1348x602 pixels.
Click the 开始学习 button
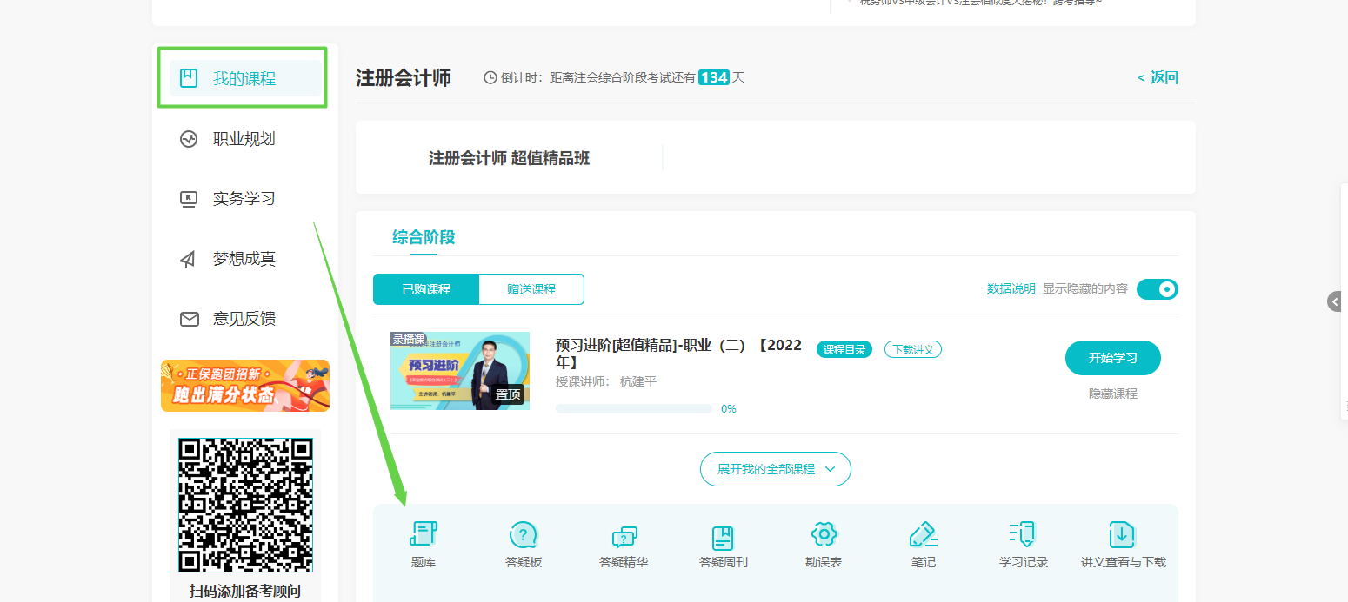1112,358
